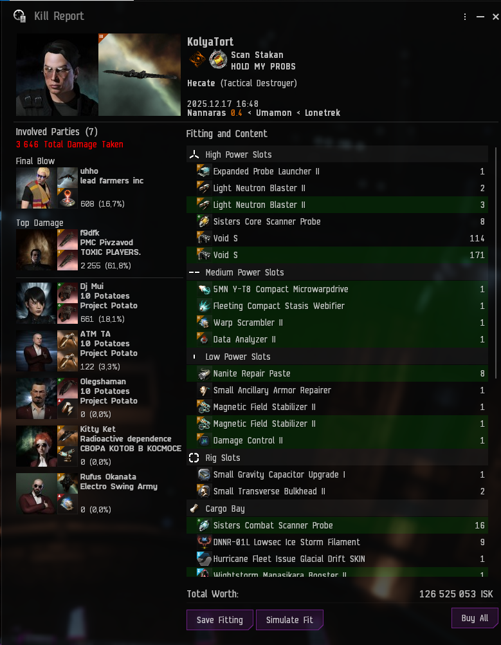
Task: Select the Nanite Repair Paste icon
Action: click(x=204, y=373)
